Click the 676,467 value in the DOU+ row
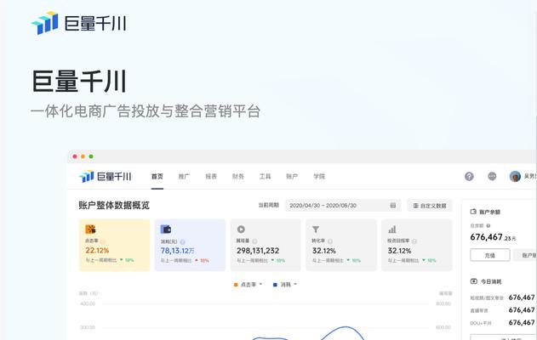The height and width of the screenshot is (340, 537). [x=522, y=322]
